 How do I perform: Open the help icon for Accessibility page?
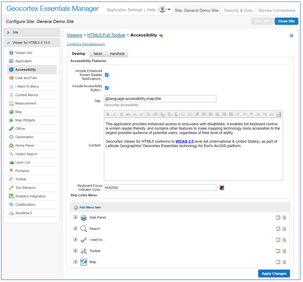point(292,35)
